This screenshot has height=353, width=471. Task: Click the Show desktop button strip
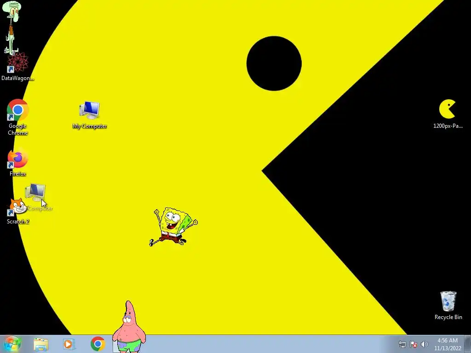pyautogui.click(x=468, y=344)
